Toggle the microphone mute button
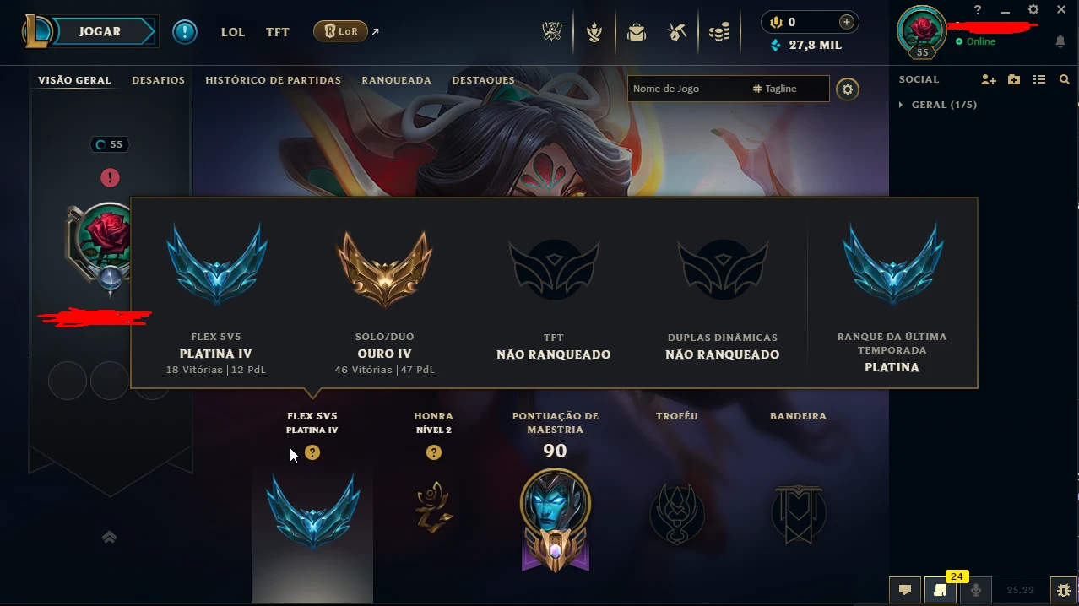 point(976,590)
